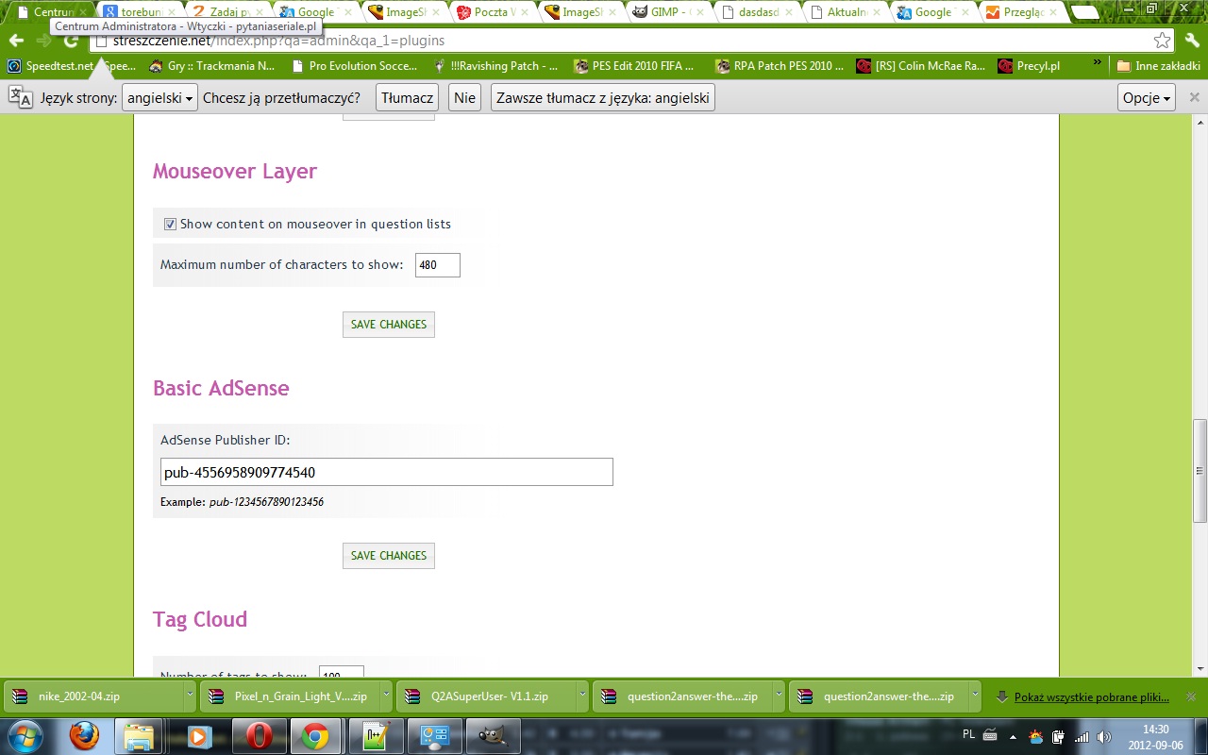
Task: Open the Chrome wrench settings menu
Action: click(x=1191, y=41)
